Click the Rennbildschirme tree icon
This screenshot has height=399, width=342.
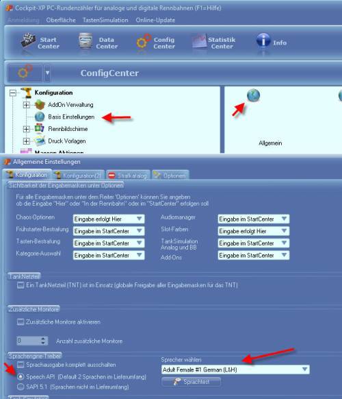point(40,128)
